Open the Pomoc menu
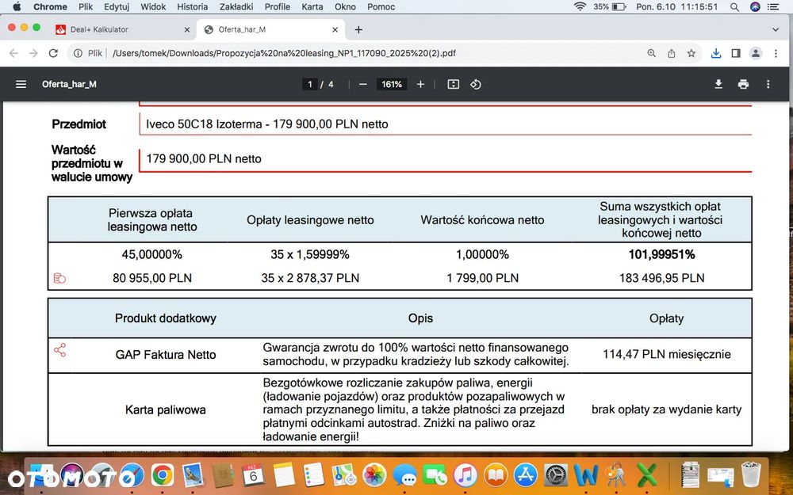 [381, 6]
